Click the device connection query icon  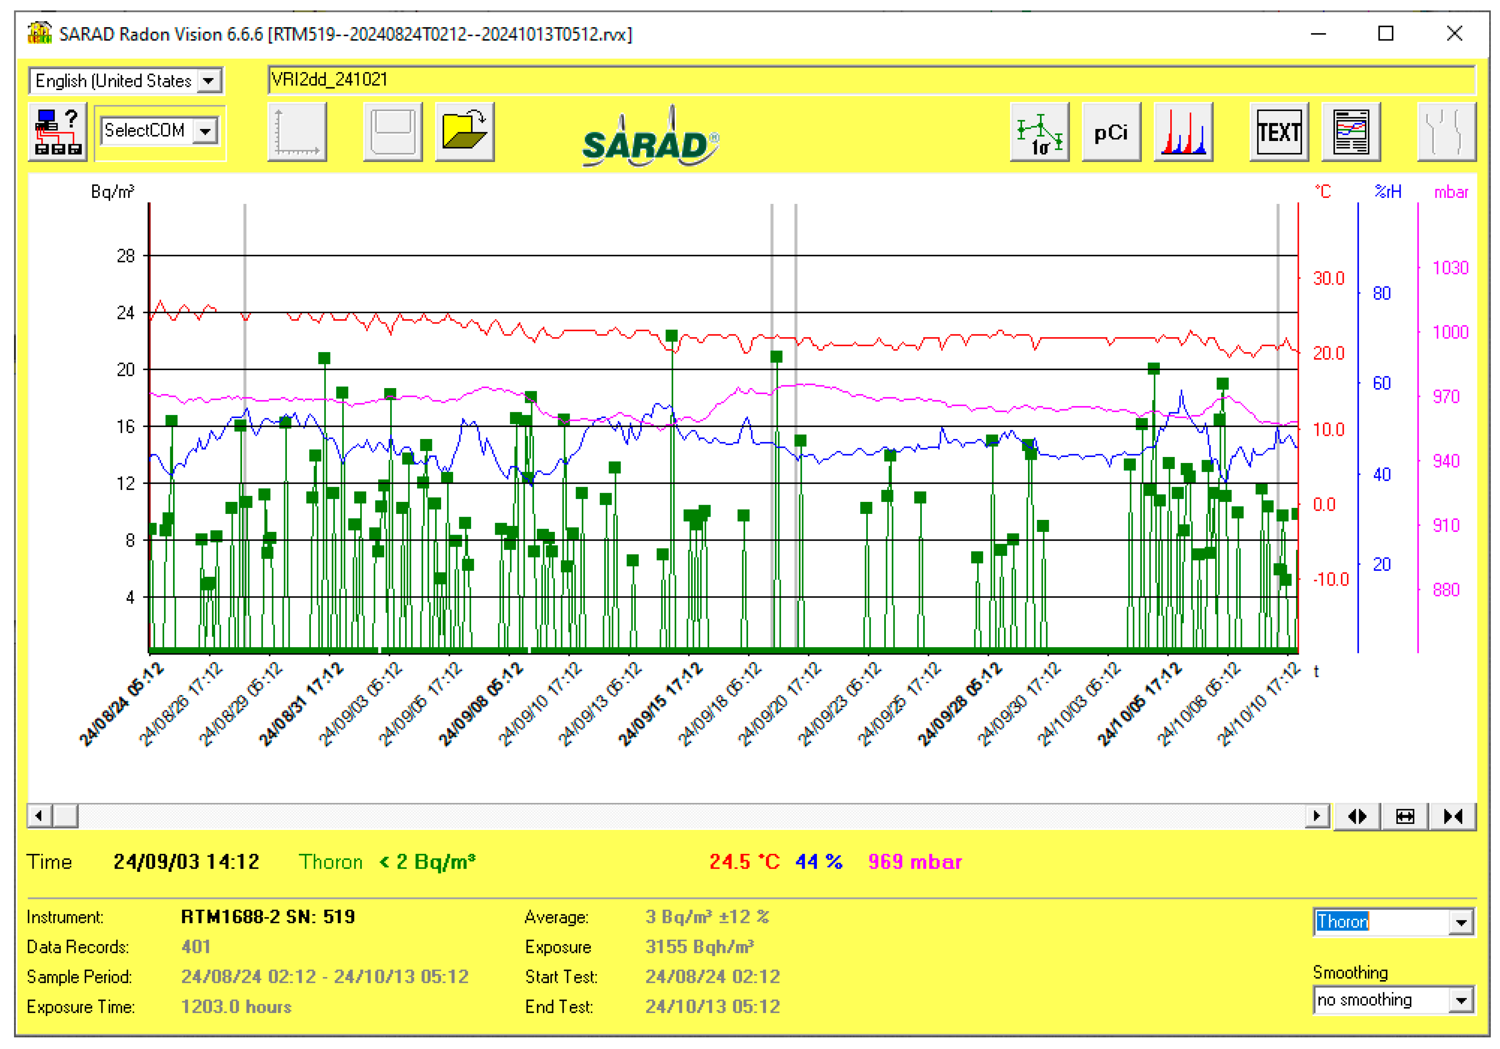pos(57,131)
